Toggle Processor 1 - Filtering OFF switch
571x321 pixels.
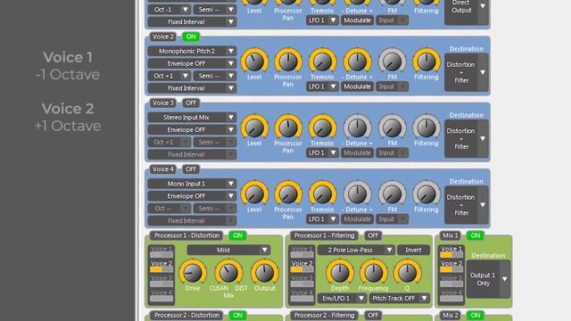(373, 235)
